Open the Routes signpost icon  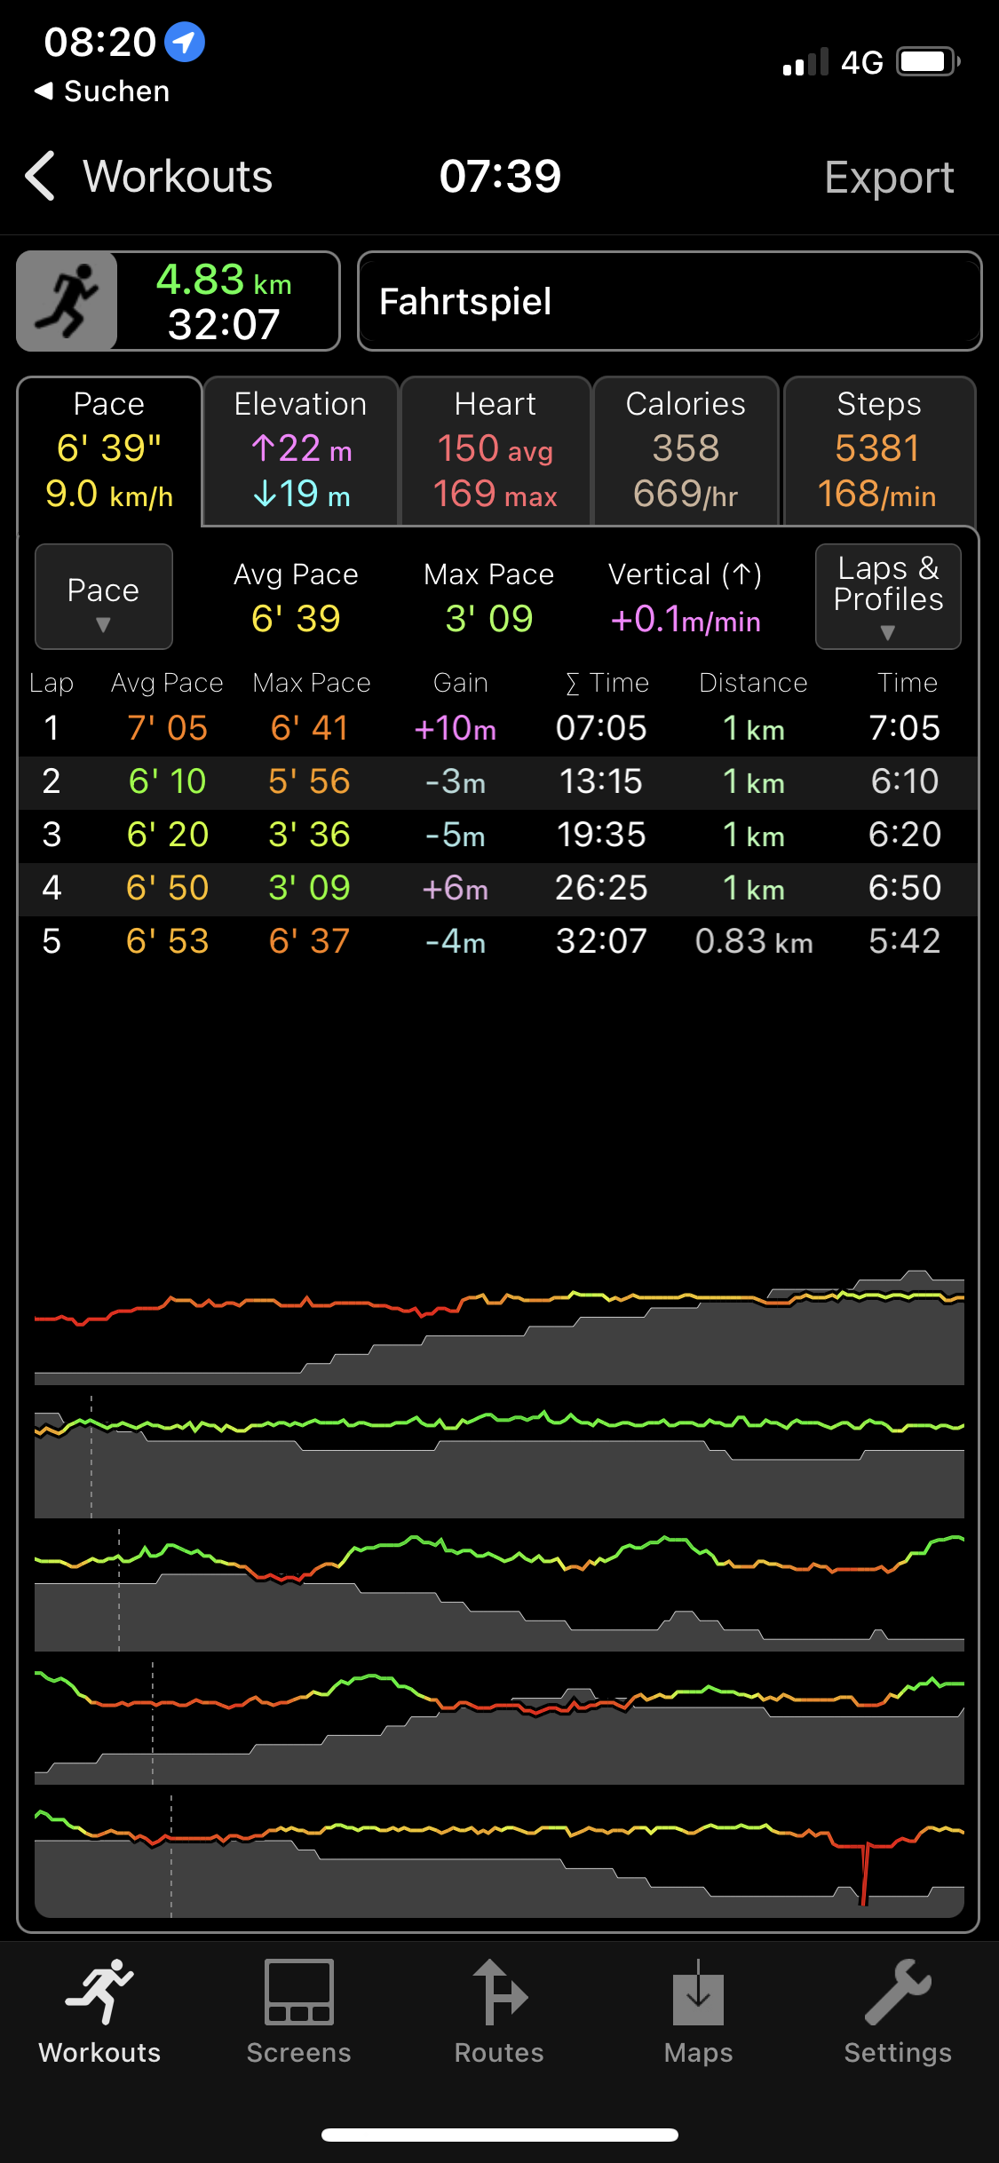499,1993
